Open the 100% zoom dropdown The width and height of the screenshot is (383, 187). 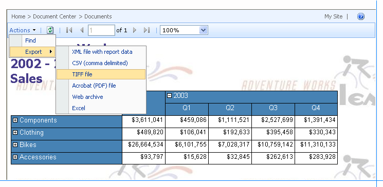tap(184, 30)
